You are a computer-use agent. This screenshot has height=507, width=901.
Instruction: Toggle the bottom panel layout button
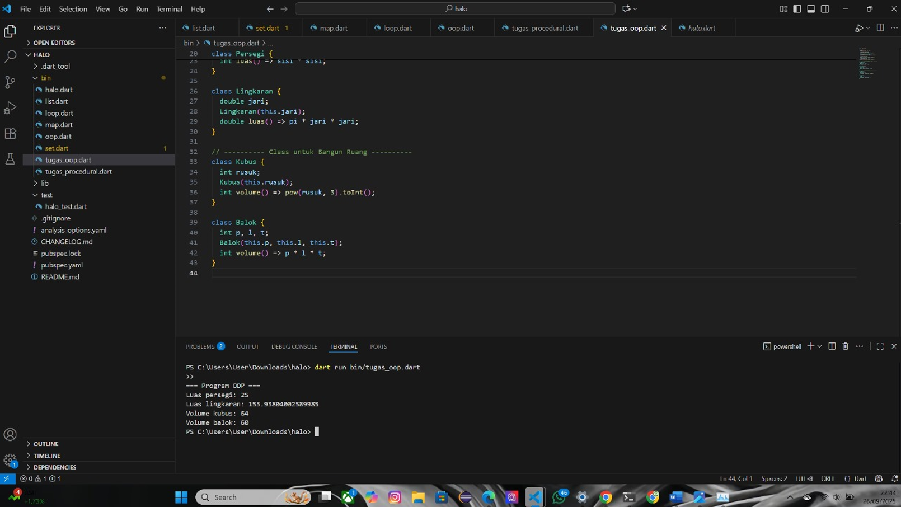pos(811,9)
